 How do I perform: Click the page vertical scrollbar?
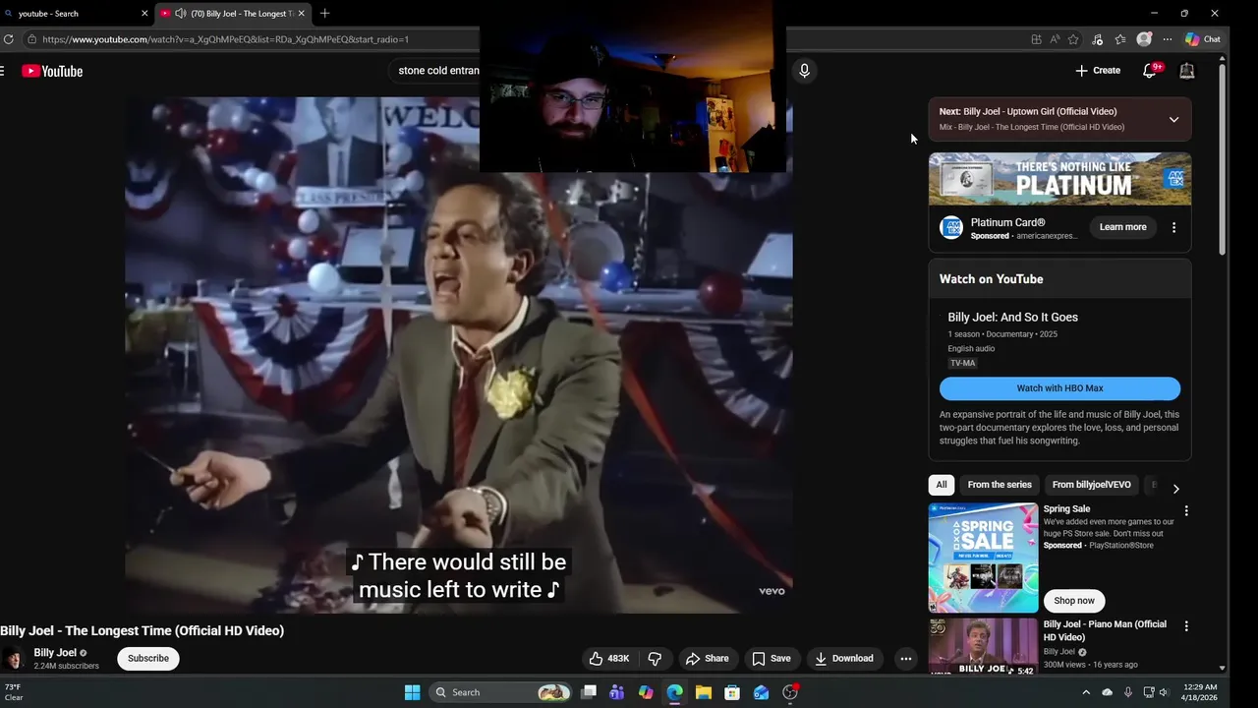1222,157
